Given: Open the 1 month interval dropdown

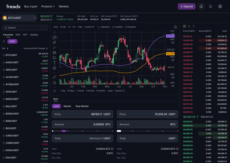Looking at the screenshot, I should [x=89, y=27].
